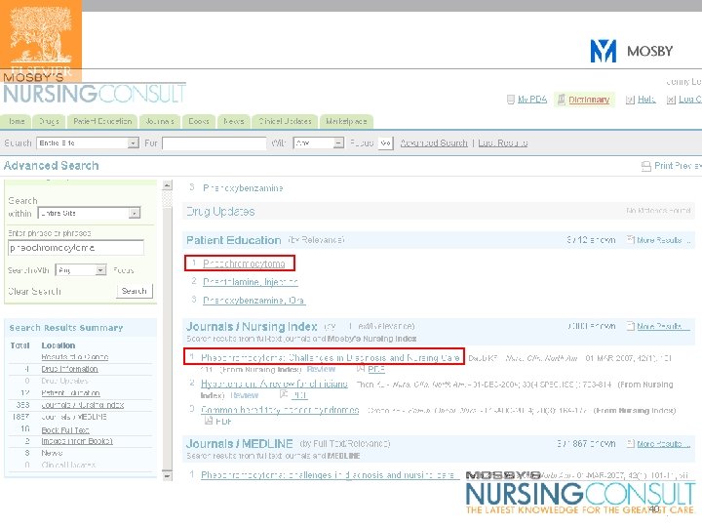The width and height of the screenshot is (702, 527).
Task: Open Book Full Text in results summary
Action: click(x=65, y=430)
